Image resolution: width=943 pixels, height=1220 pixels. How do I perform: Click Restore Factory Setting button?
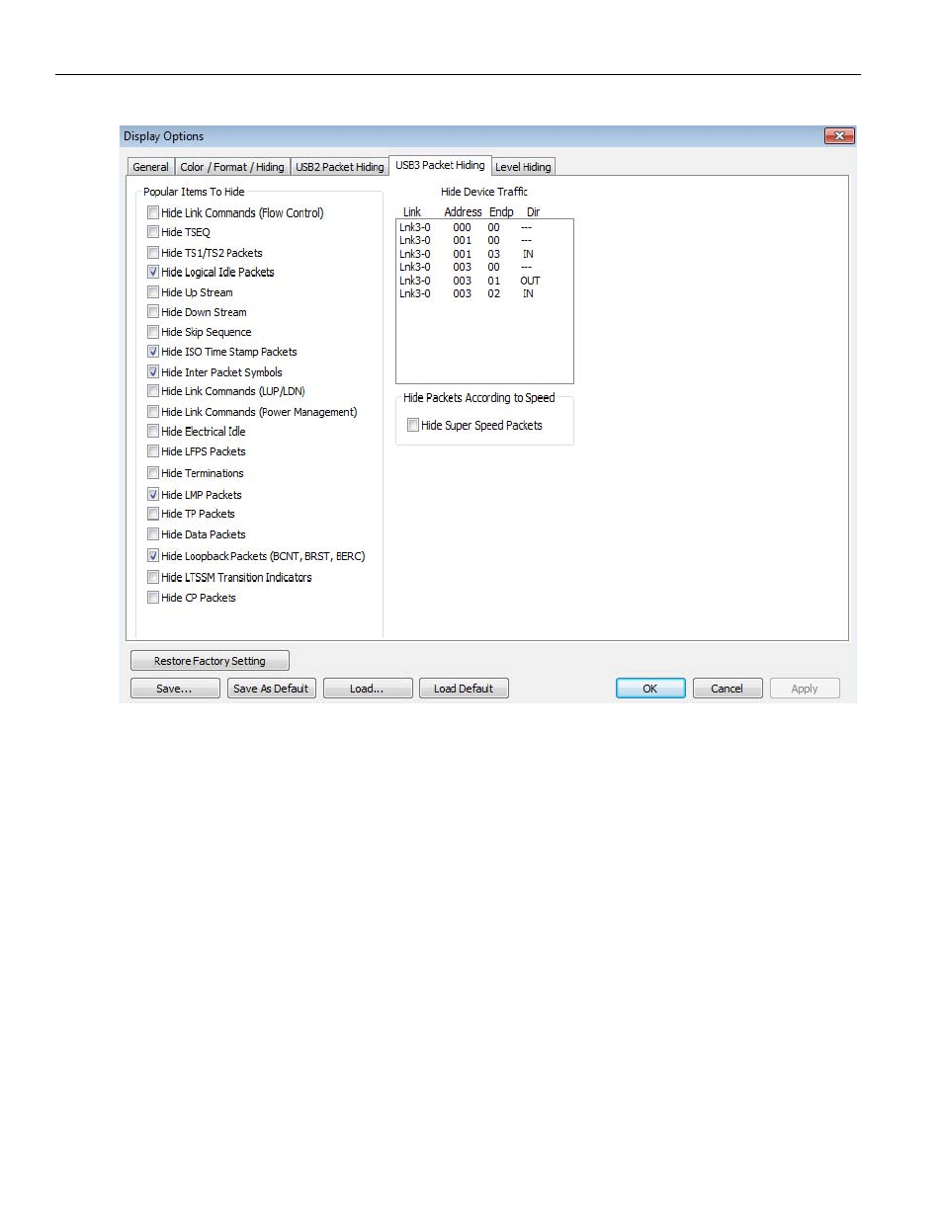coord(210,661)
